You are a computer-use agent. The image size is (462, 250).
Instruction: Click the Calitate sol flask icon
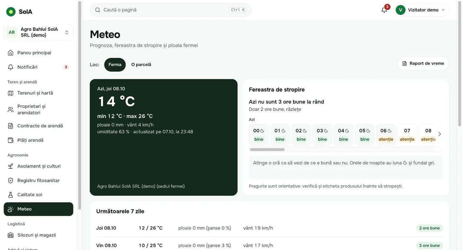[x=11, y=195]
